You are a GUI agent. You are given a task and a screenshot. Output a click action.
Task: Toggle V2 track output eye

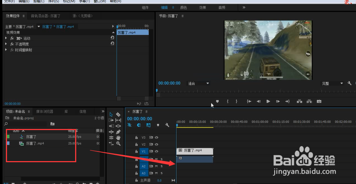click(x=157, y=144)
